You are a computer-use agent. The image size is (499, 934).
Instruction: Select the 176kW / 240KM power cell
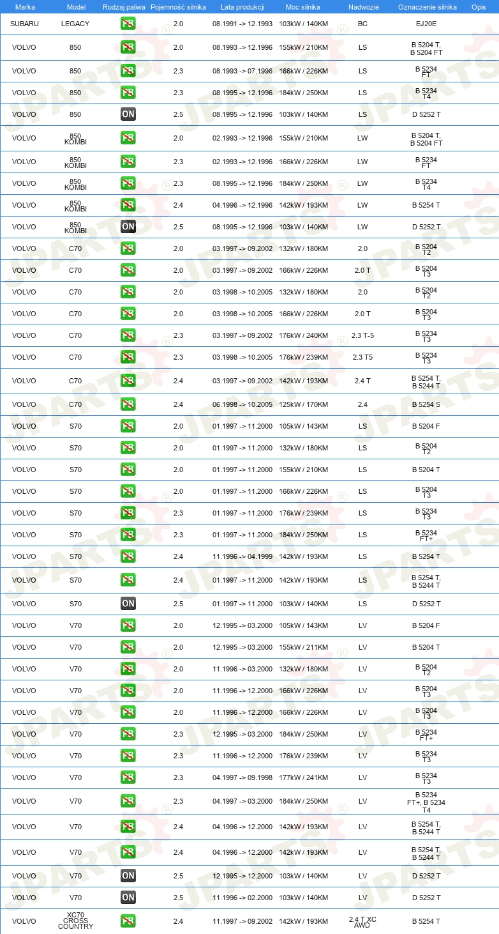(304, 335)
